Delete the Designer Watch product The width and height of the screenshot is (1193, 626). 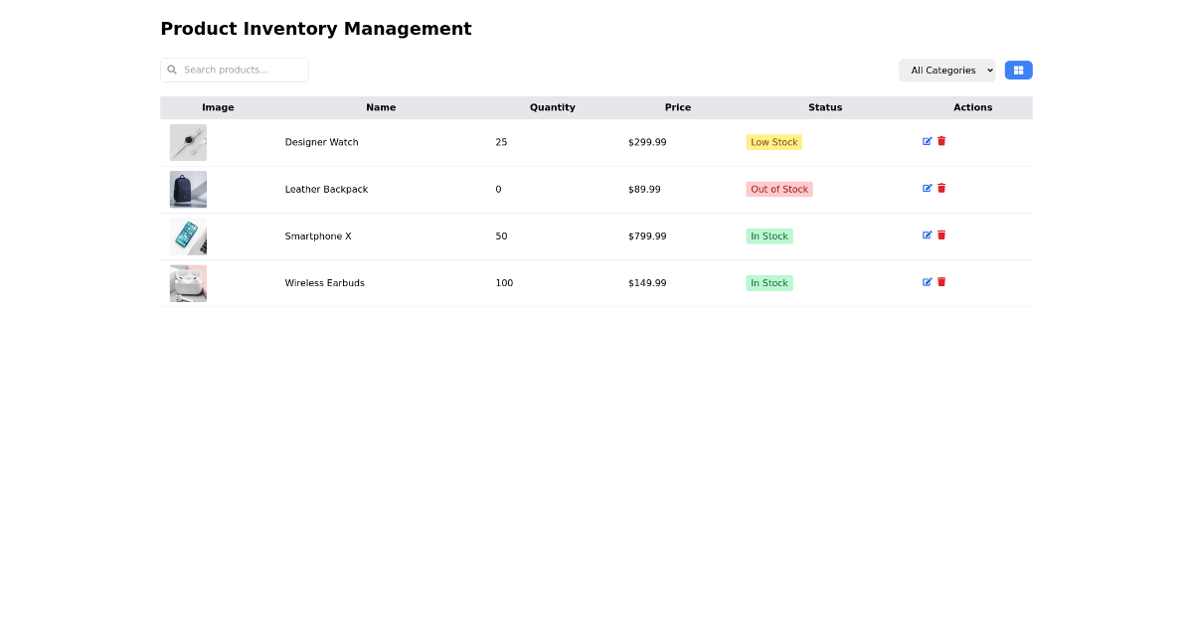(940, 141)
